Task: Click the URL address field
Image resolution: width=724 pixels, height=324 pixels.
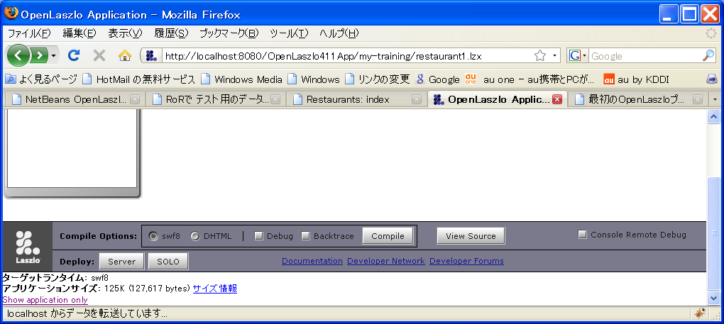Action: pos(346,56)
